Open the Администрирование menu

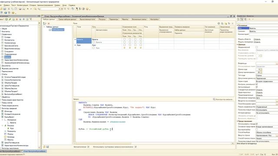coord(45,5)
